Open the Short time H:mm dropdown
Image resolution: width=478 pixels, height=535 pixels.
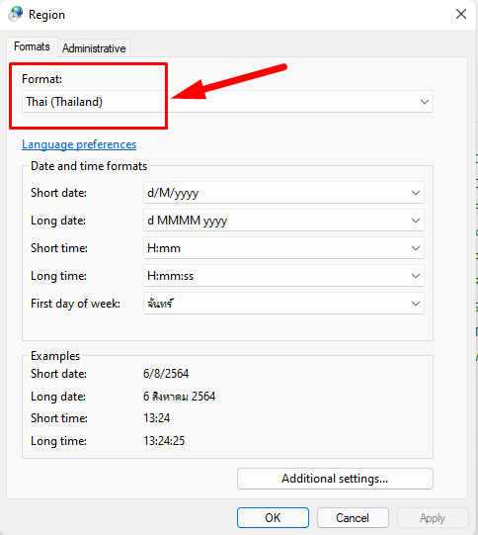click(x=283, y=248)
